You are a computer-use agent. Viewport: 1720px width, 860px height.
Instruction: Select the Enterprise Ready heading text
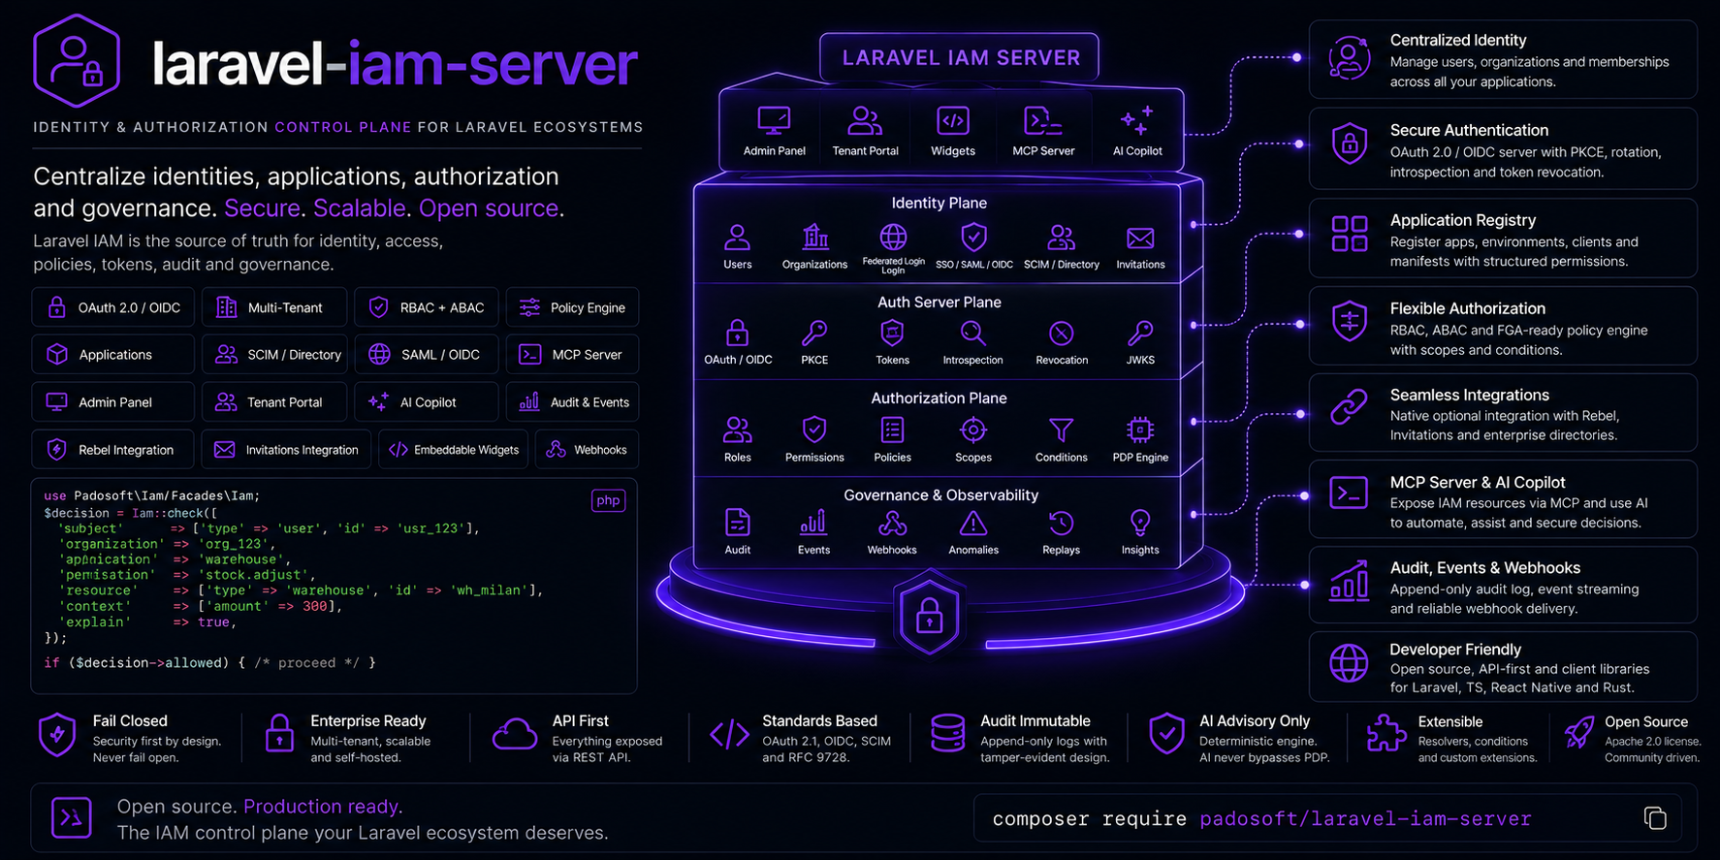pyautogui.click(x=367, y=720)
